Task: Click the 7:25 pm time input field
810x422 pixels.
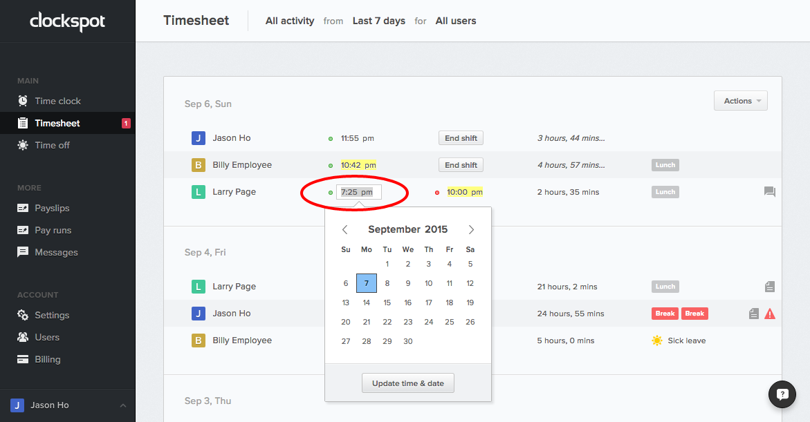Action: pos(359,192)
